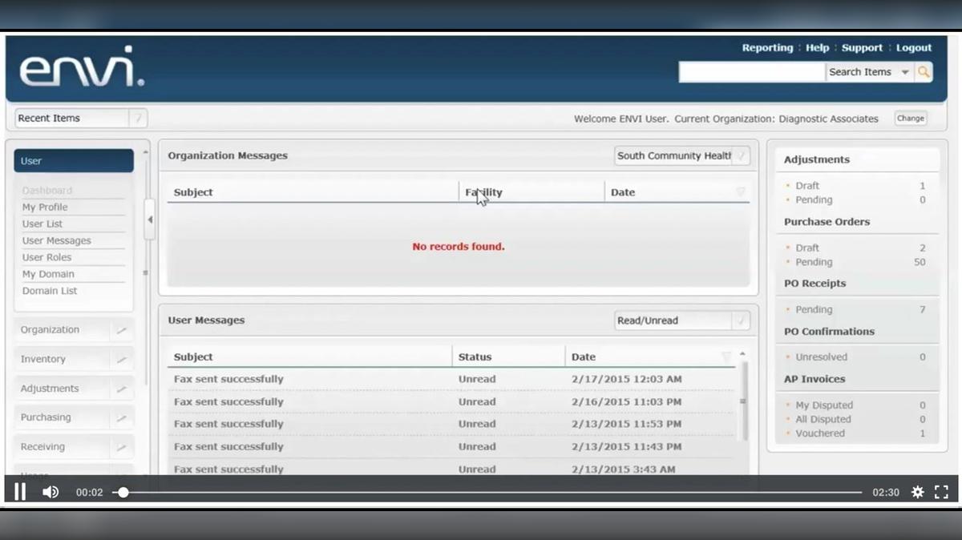Collapse the left sidebar arrow handle
The width and height of the screenshot is (962, 540).
[150, 220]
